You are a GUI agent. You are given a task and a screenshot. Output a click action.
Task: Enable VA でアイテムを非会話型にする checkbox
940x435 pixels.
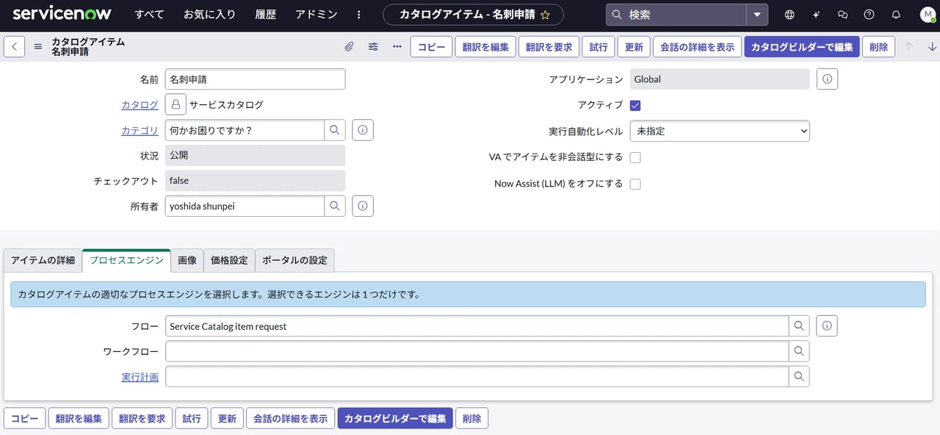[635, 157]
